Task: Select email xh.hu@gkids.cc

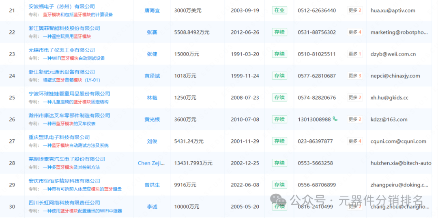Action: tap(389, 97)
